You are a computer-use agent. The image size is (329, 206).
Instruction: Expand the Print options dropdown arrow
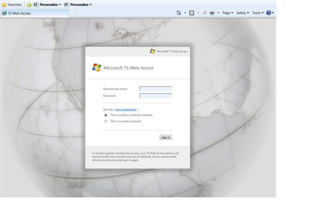218,13
